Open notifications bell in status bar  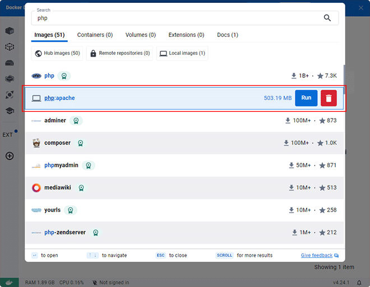point(359,283)
